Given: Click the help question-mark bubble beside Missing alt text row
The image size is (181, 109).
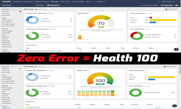Looking at the screenshot, I should pos(175,106).
